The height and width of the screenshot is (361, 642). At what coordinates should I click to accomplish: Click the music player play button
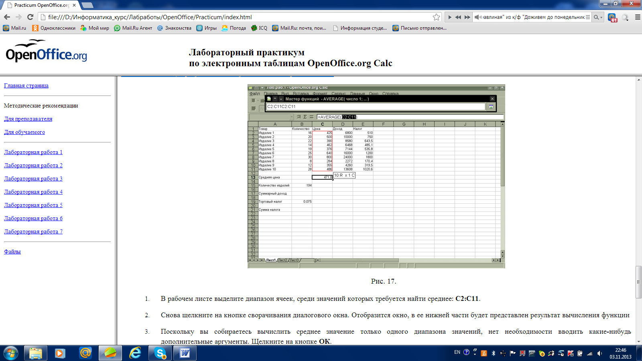click(x=450, y=17)
